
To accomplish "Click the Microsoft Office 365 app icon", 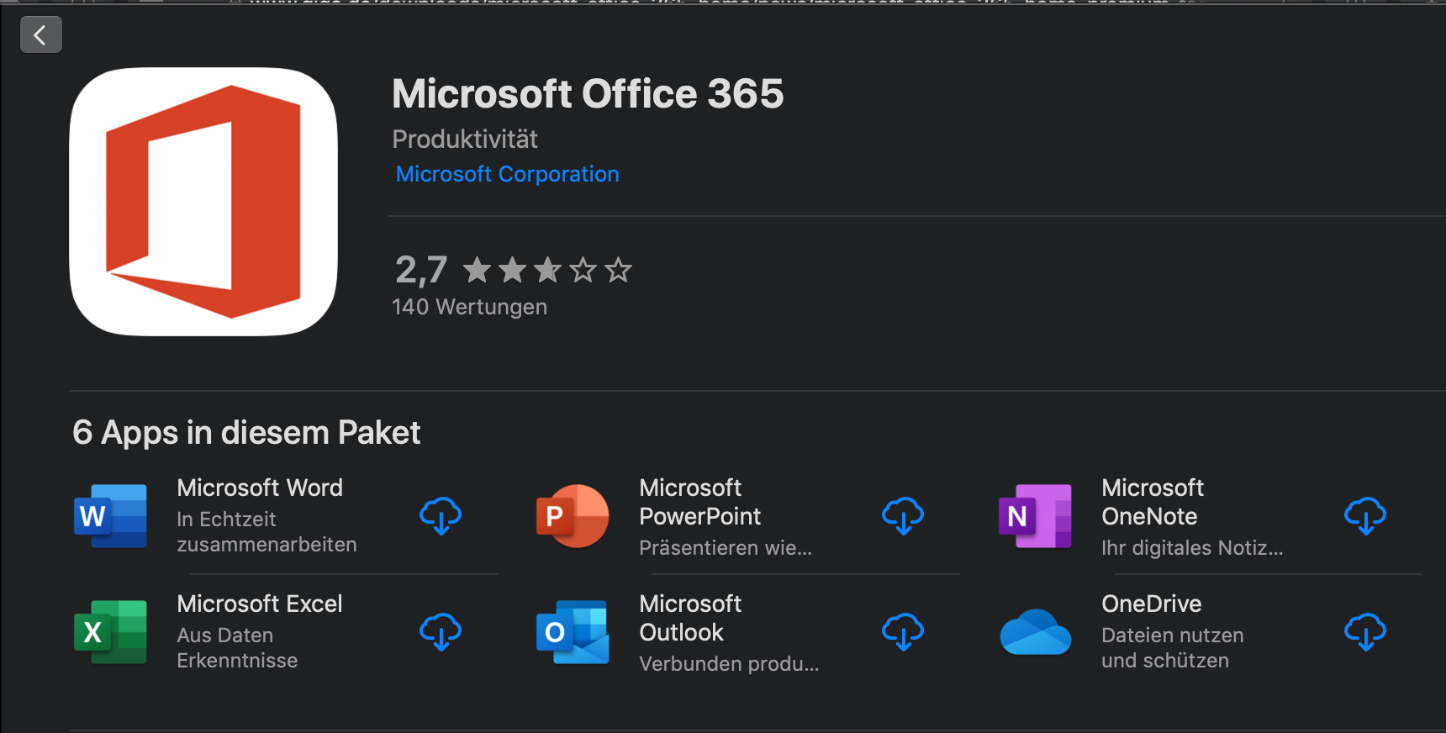I will pos(203,202).
